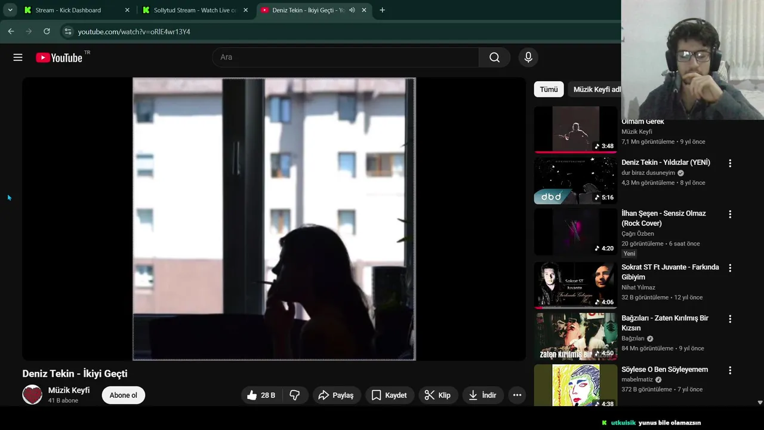This screenshot has width=764, height=430.
Task: Open Müzik Keyfi channel avatar
Action: [x=32, y=395]
